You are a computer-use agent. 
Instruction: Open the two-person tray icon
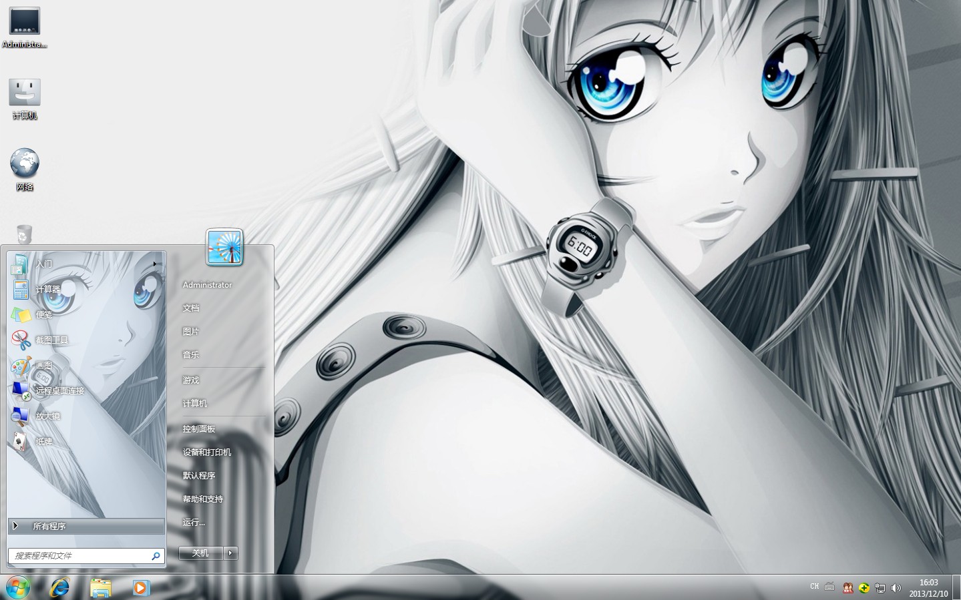click(x=848, y=588)
